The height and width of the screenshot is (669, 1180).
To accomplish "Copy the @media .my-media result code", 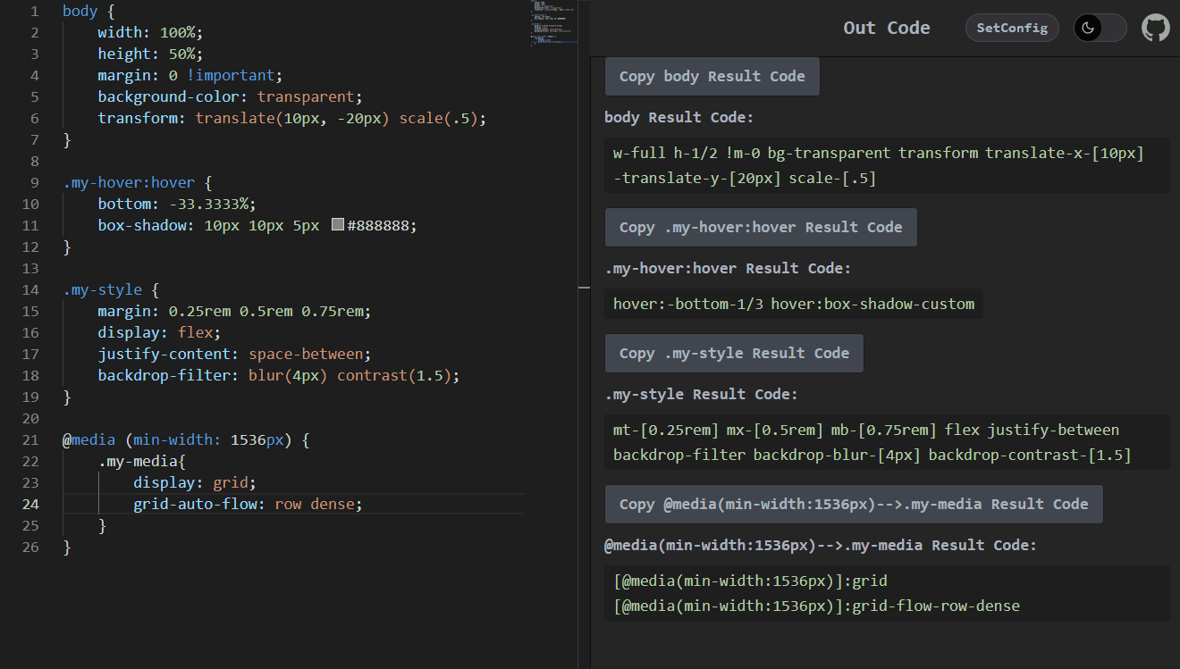I will pyautogui.click(x=853, y=504).
